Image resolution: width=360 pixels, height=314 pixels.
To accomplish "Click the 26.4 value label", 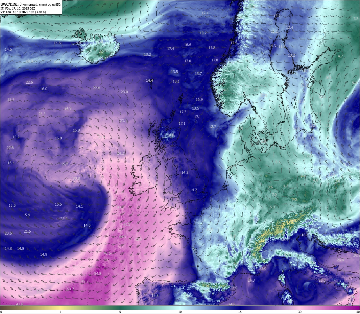I will pos(340,260).
